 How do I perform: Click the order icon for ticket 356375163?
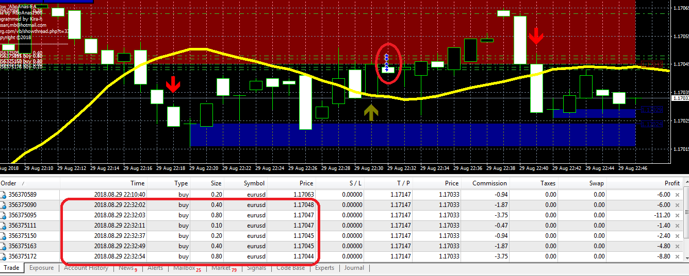[x=4, y=246]
